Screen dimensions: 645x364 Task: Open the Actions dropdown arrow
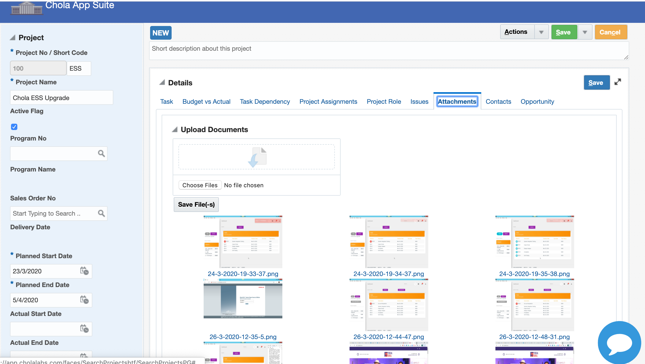coord(541,32)
